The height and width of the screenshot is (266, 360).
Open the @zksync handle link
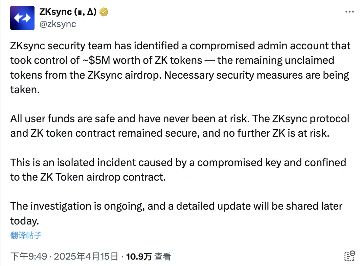coord(58,24)
